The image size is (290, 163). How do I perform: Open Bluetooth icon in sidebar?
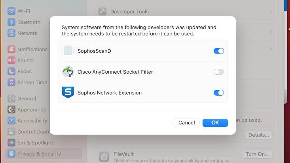click(11, 22)
